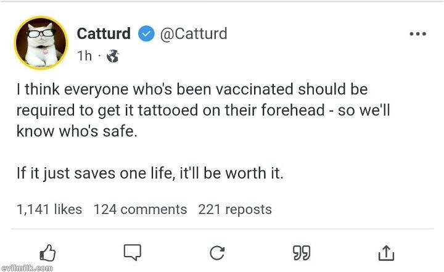Click the share upload icon

pyautogui.click(x=385, y=252)
